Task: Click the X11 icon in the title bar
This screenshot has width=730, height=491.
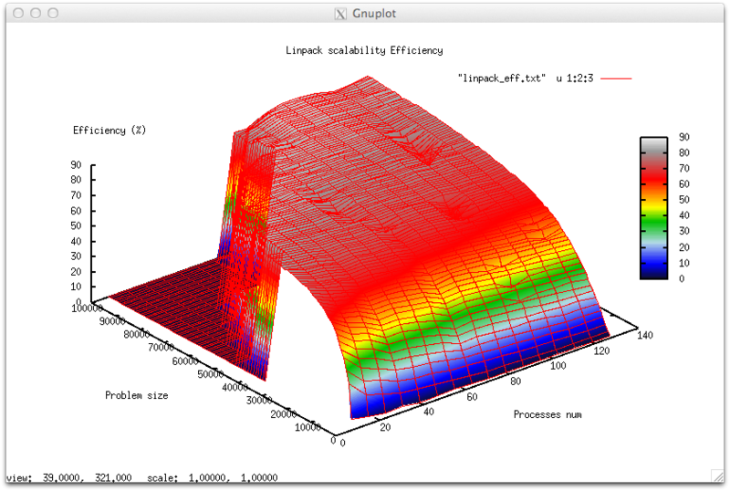Action: [340, 14]
